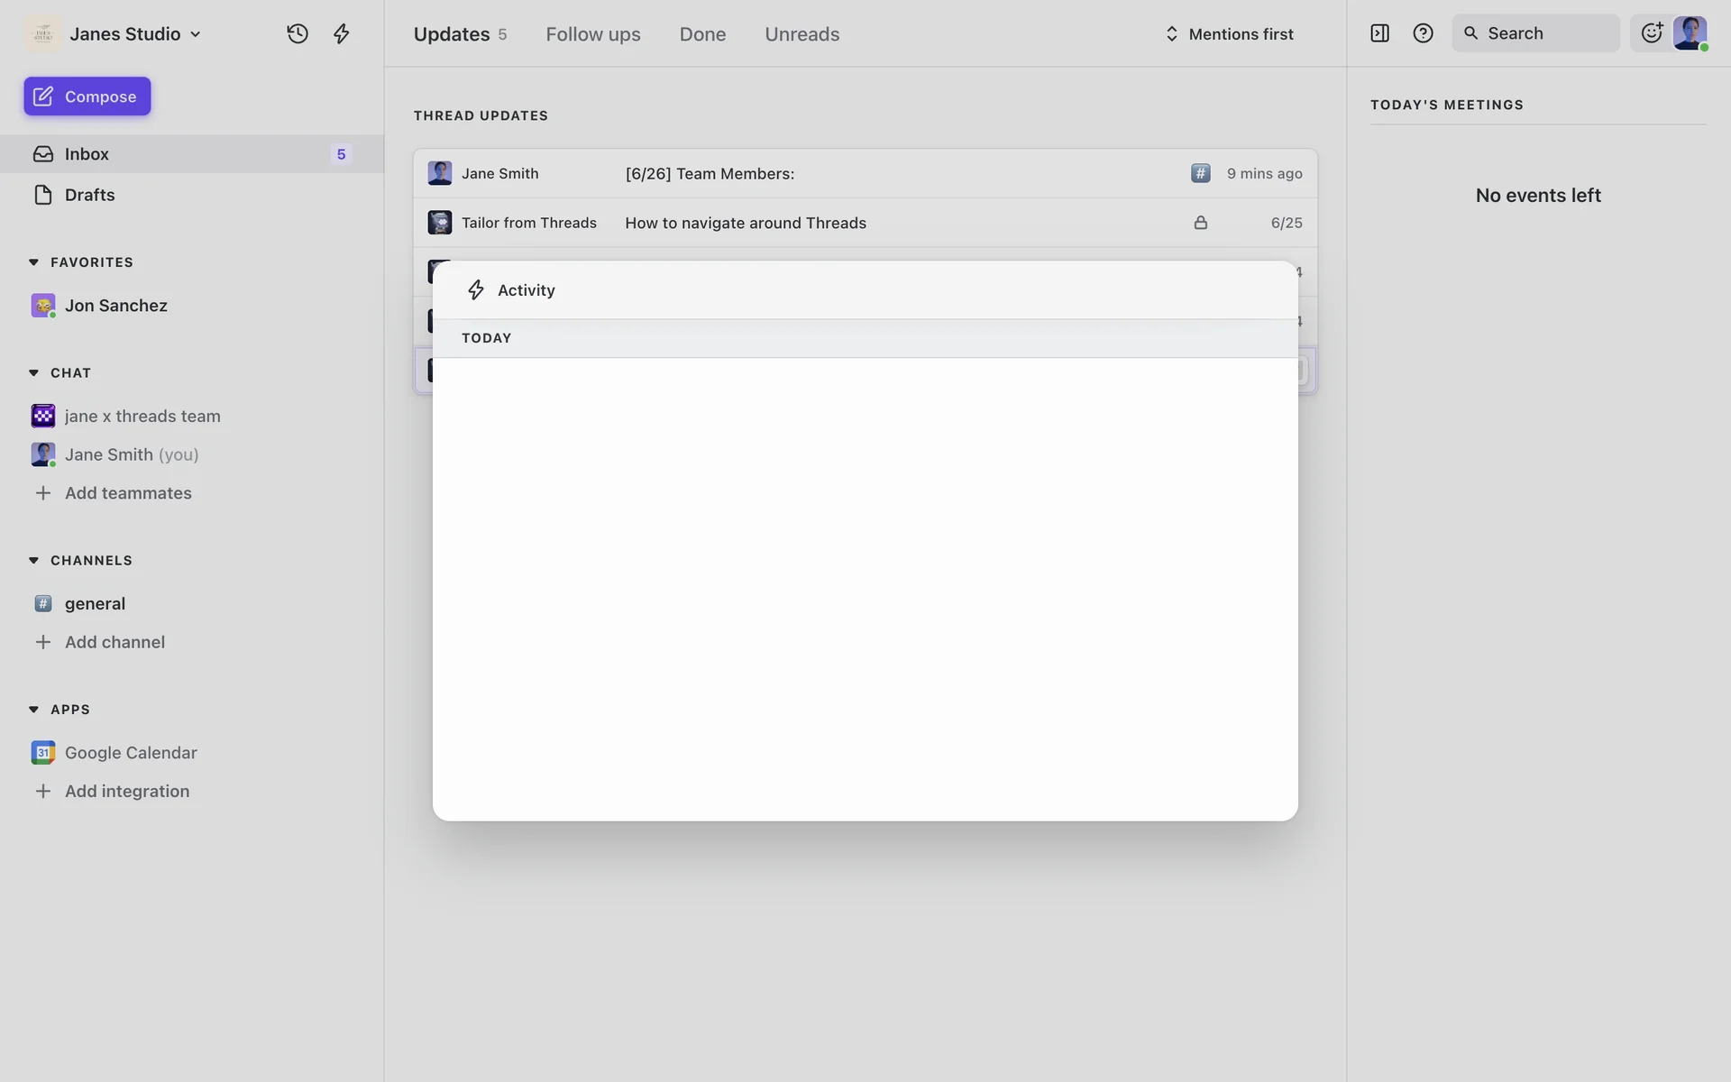Collapse the Favorites section
This screenshot has width=1731, height=1082.
[x=33, y=262]
